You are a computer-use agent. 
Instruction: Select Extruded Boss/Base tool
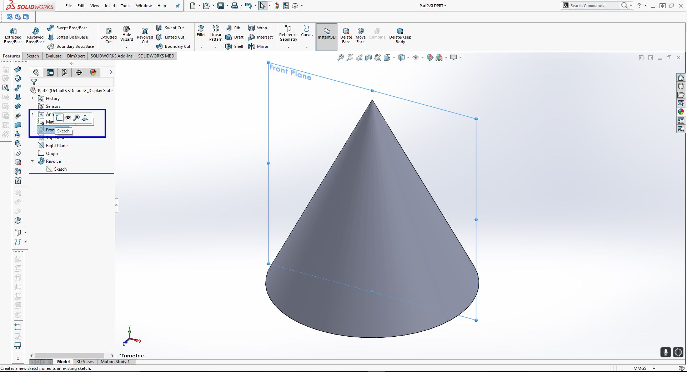[13, 35]
